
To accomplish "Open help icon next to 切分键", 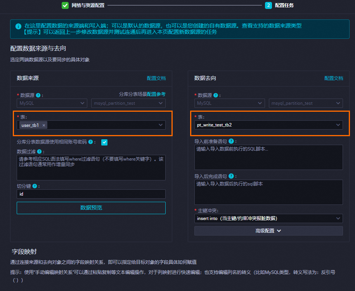I will [x=35, y=186].
